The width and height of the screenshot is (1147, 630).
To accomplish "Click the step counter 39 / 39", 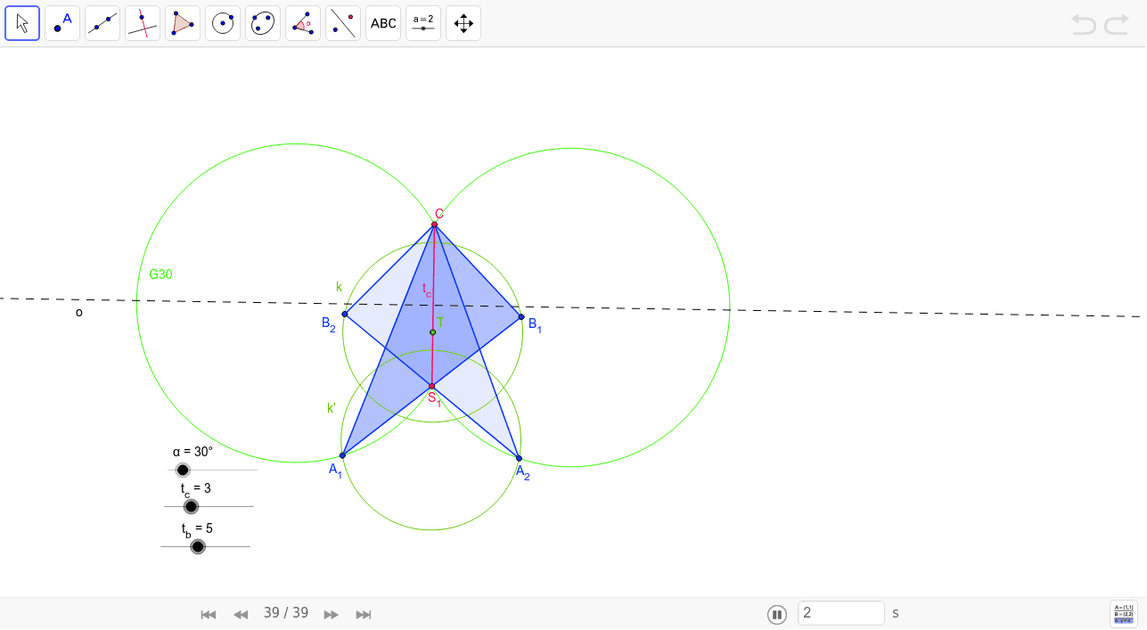I will [x=286, y=613].
